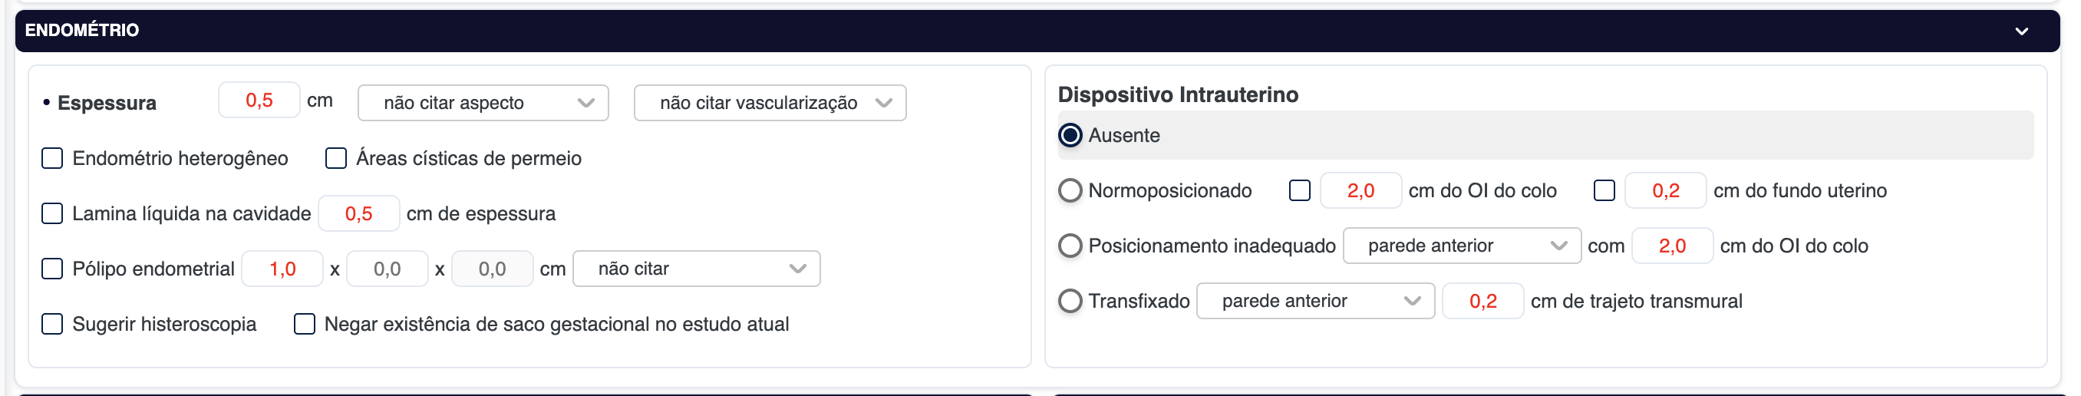Tick the Pólipo endometrial checkbox
This screenshot has height=396, width=2081.
pos(52,269)
